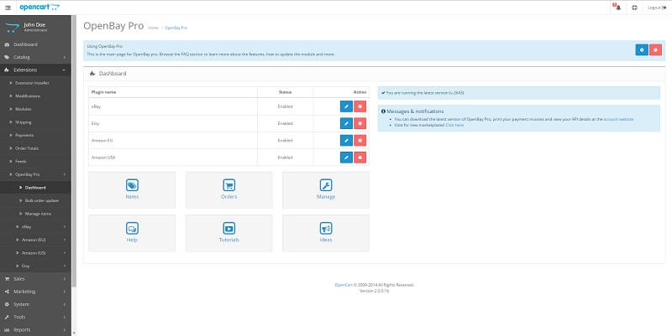Click the 'Click here' marketplace vote link
Screen dimensions: 672x336
coord(454,125)
